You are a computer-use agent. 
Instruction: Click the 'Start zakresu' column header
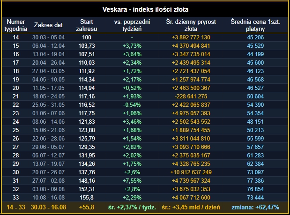(x=87, y=25)
